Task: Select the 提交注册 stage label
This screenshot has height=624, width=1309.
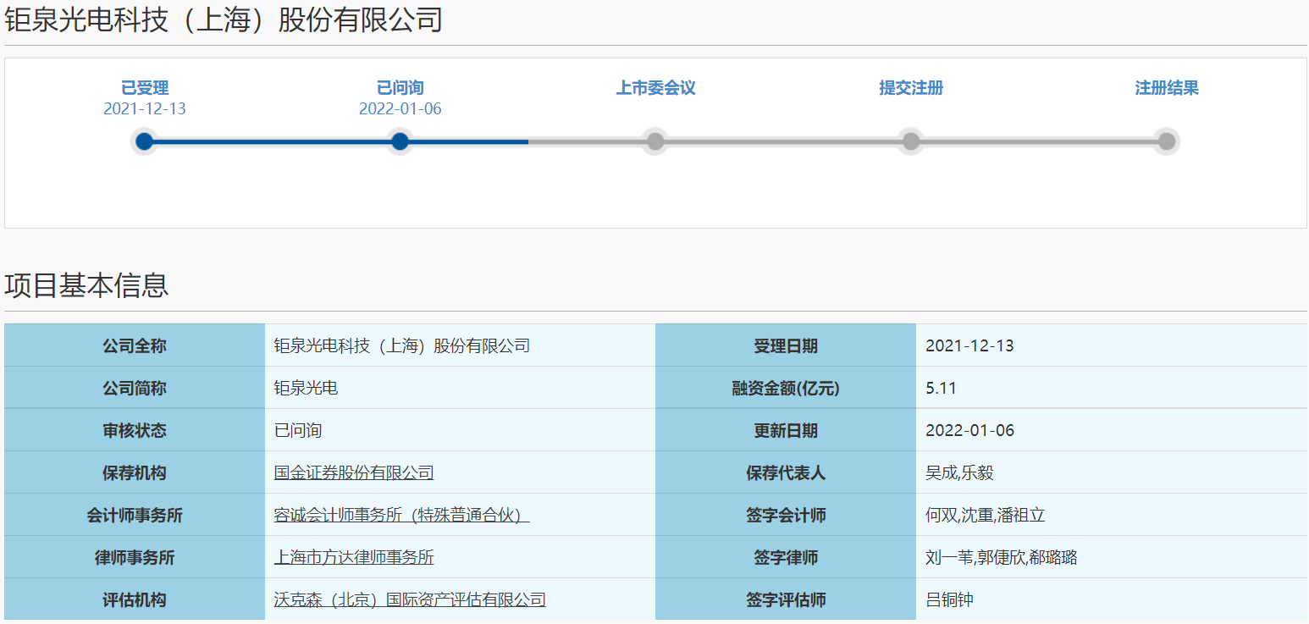Action: pos(911,88)
